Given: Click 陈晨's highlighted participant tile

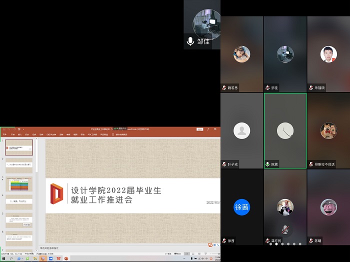Looking at the screenshot, I should (285, 130).
